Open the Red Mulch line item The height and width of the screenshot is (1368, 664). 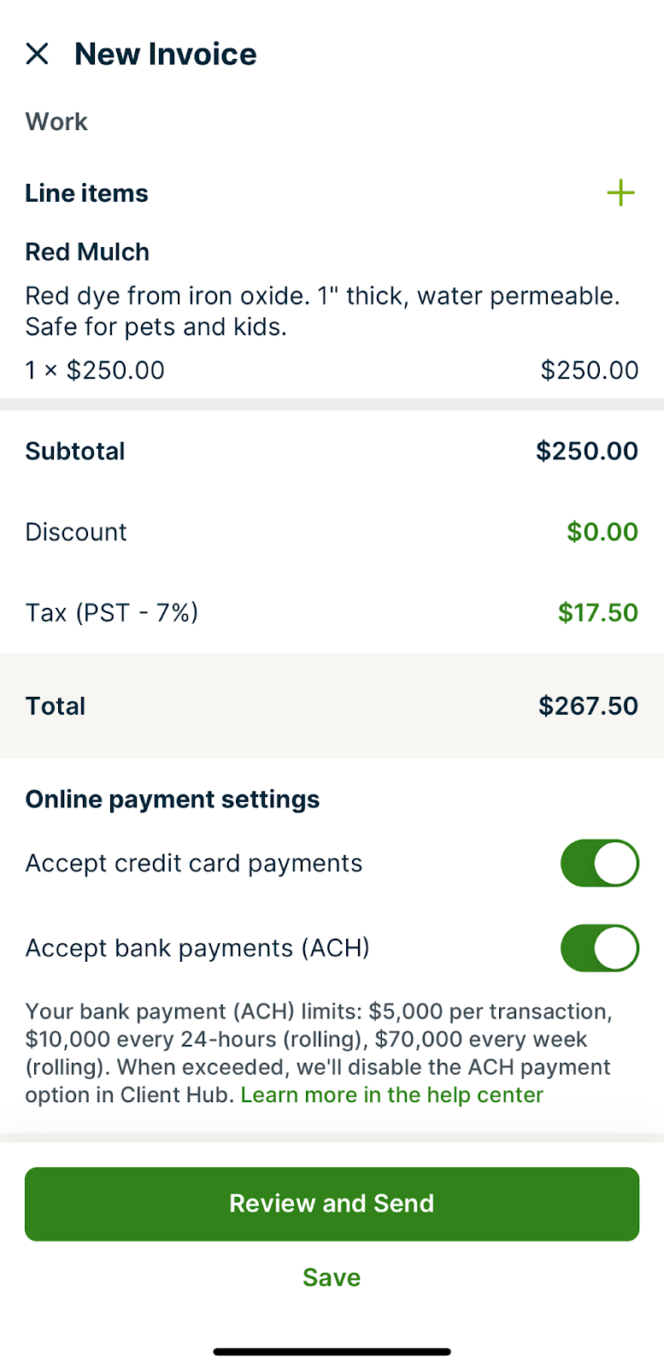tap(87, 252)
